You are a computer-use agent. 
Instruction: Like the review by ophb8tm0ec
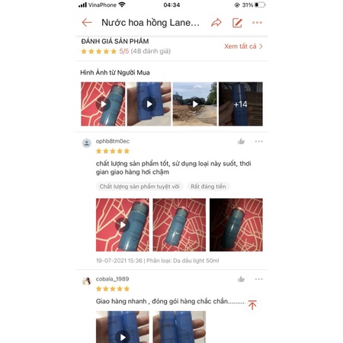241,141
